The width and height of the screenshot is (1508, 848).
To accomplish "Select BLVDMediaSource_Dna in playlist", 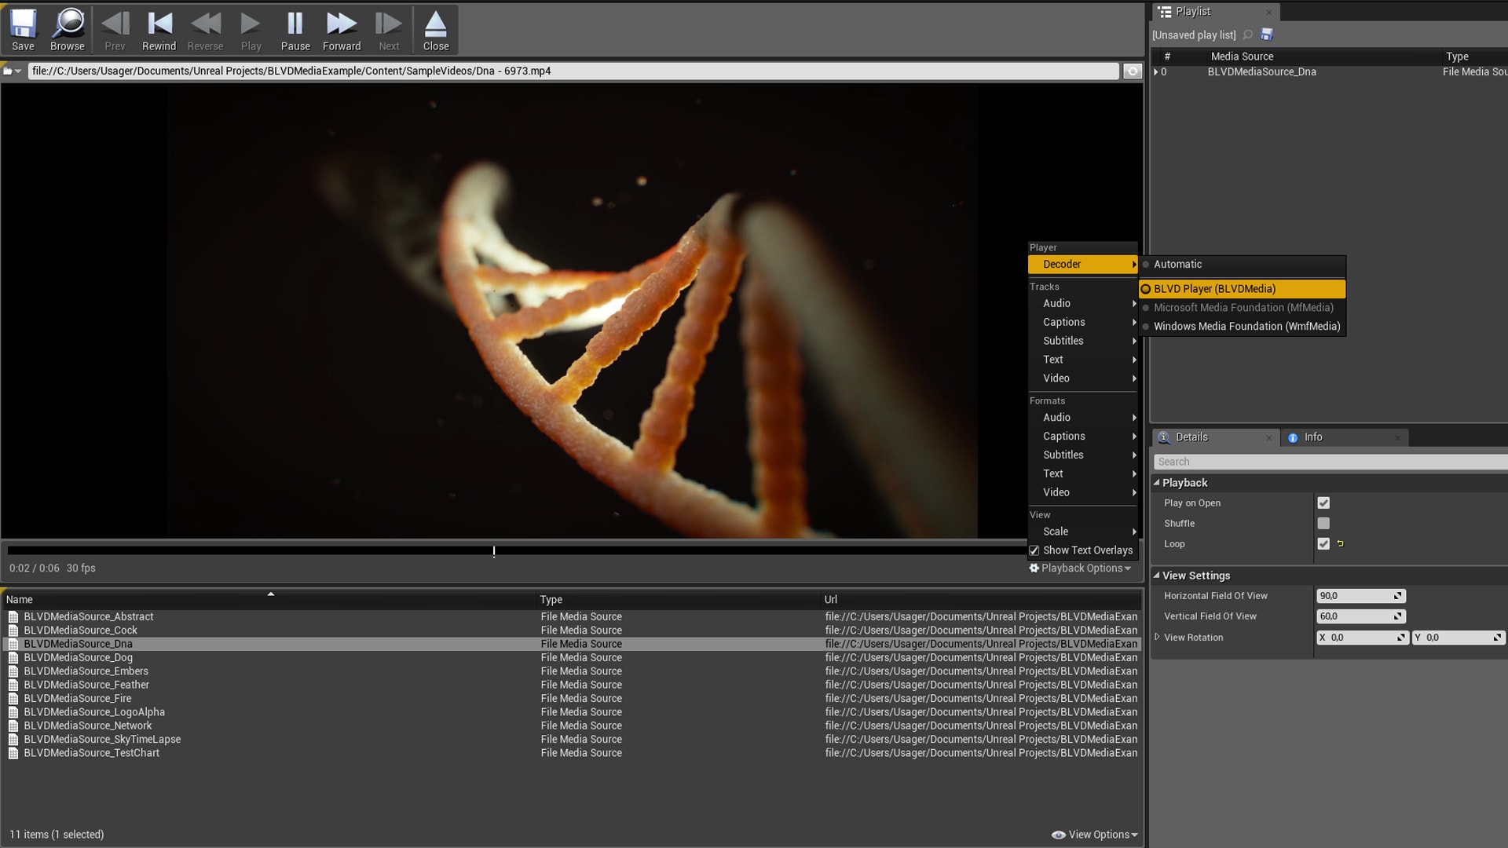I will pos(1329,71).
